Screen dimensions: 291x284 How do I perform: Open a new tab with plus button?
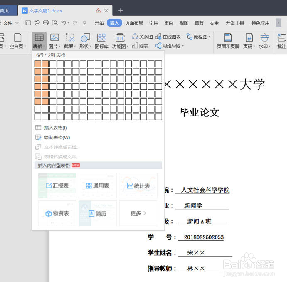[x=121, y=10]
